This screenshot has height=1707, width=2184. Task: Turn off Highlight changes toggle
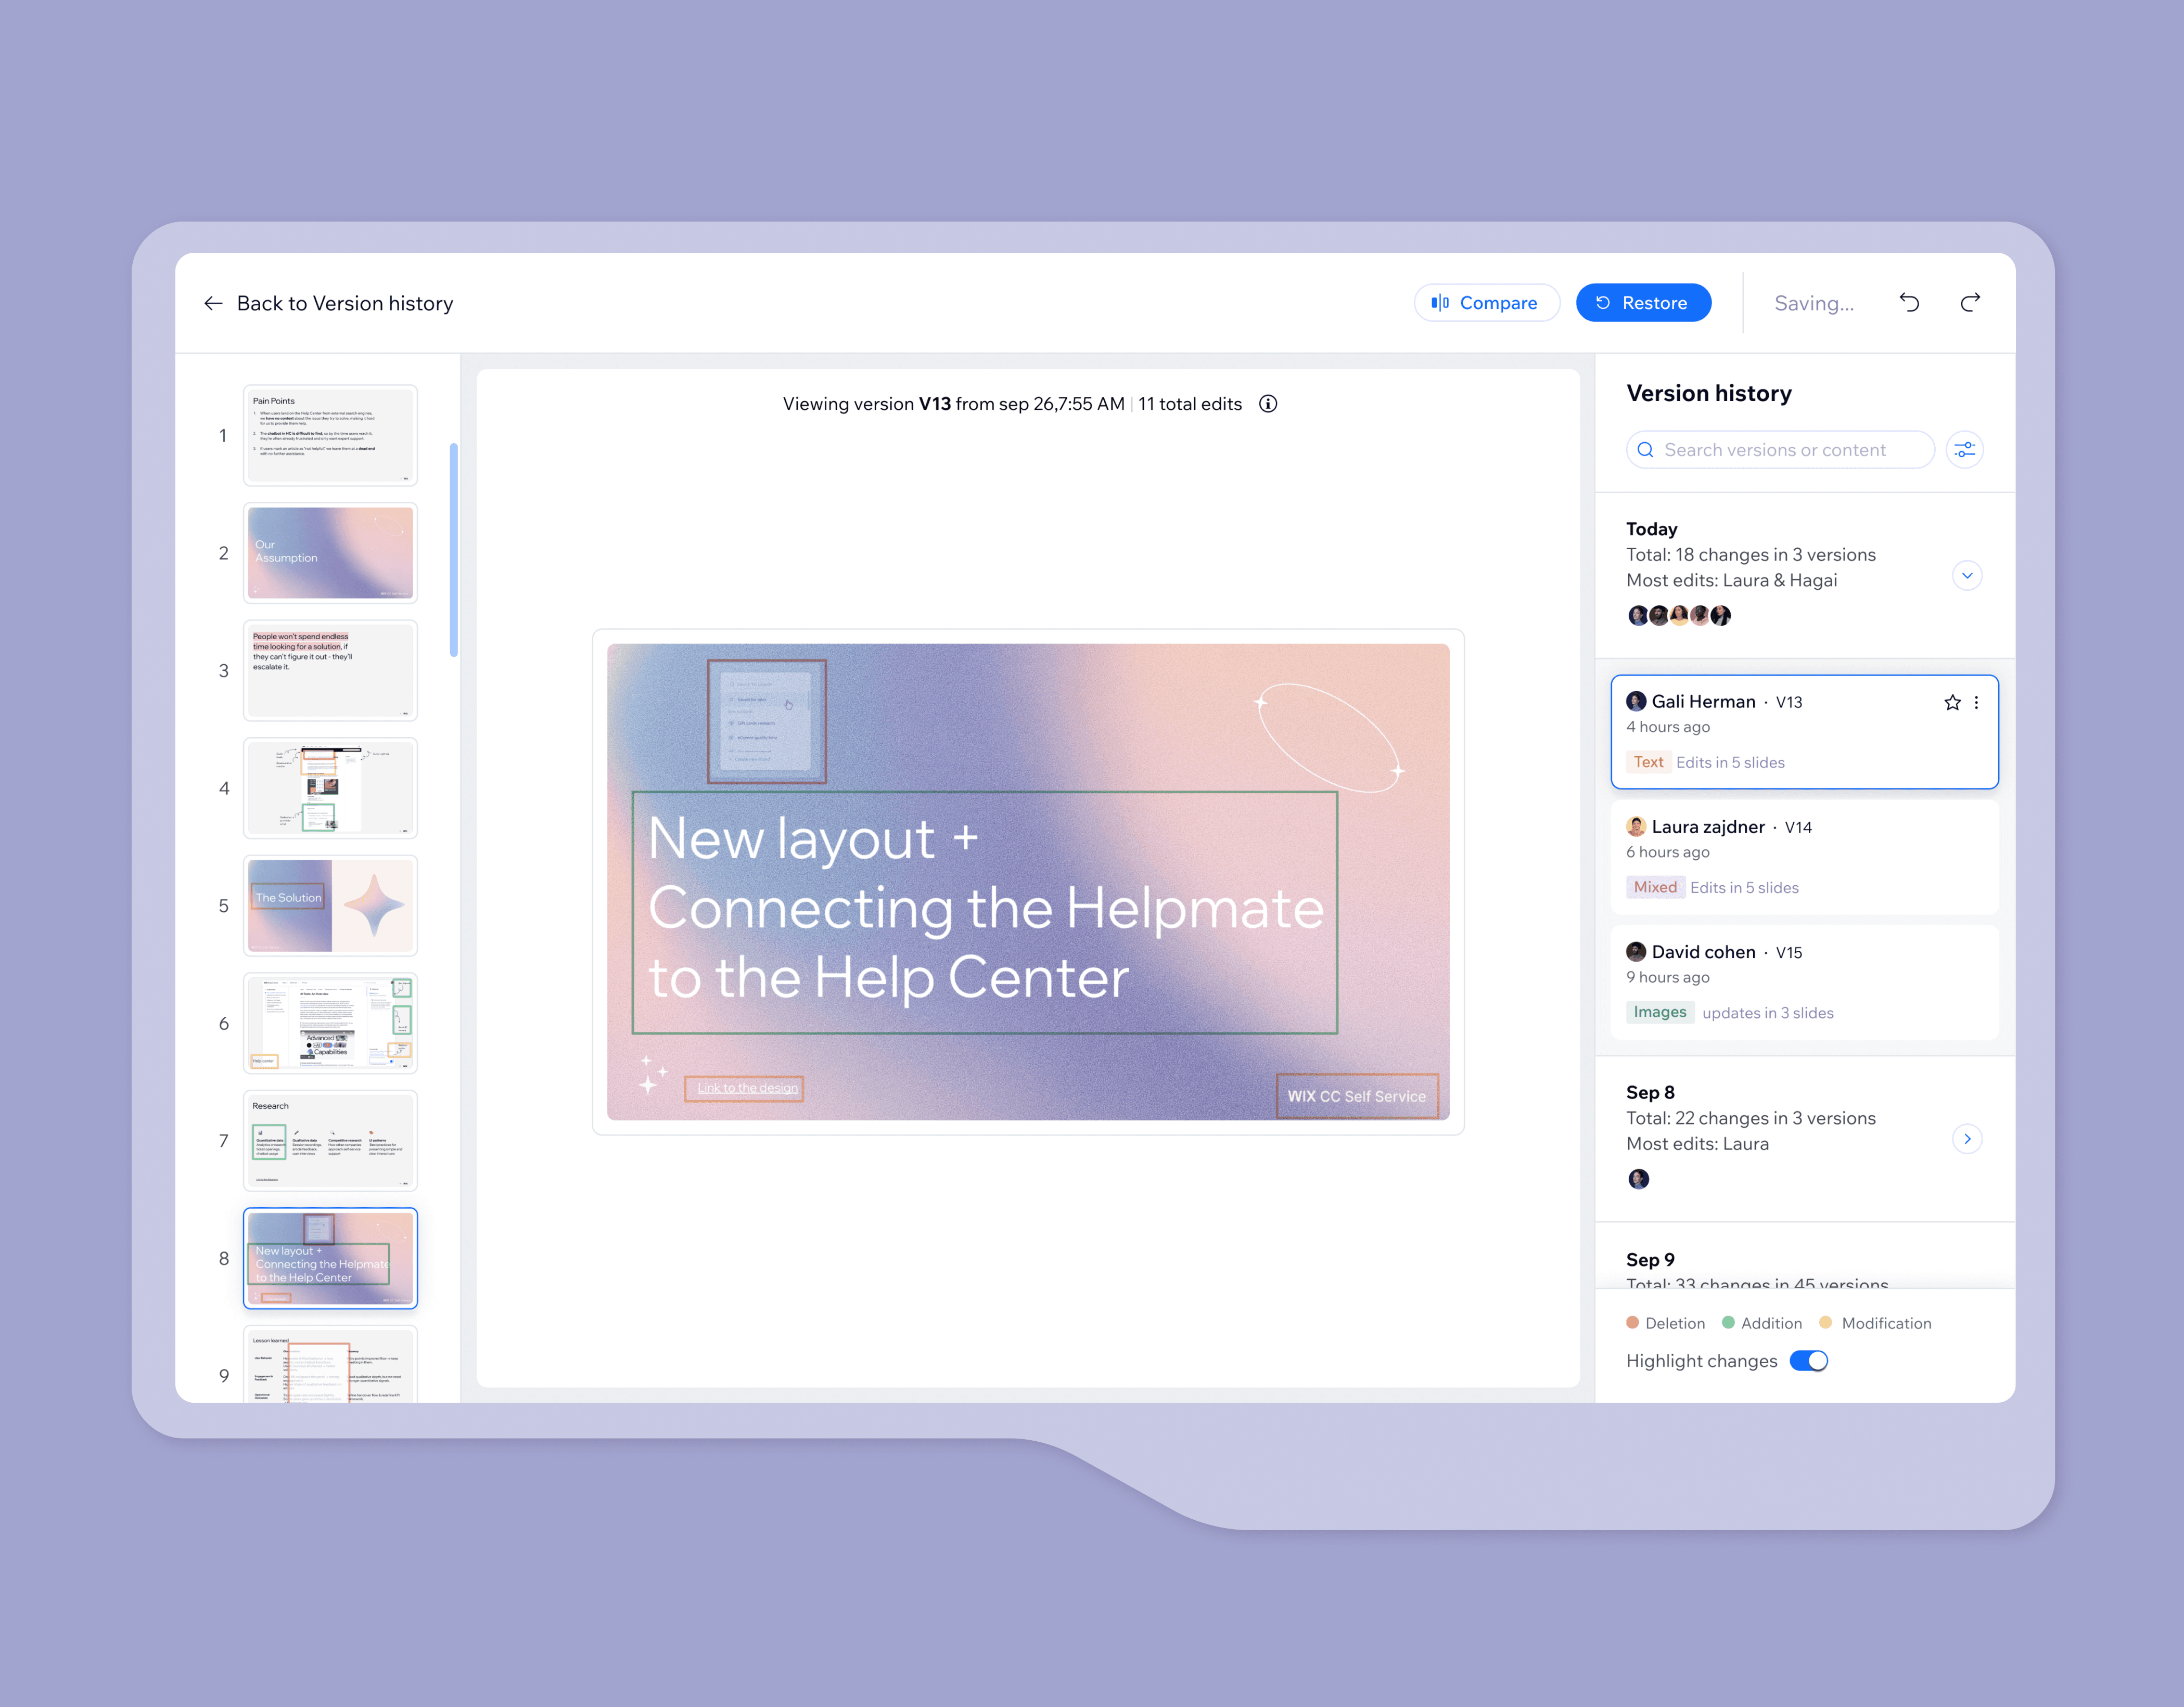point(1808,1360)
